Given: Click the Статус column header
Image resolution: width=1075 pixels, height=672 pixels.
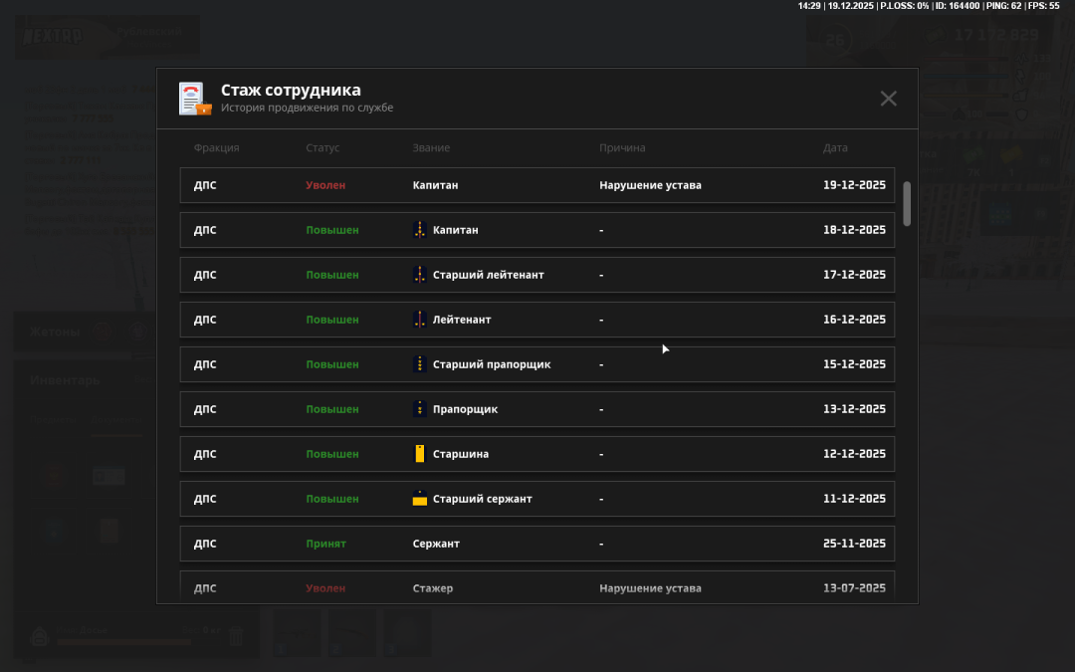Looking at the screenshot, I should 322,148.
